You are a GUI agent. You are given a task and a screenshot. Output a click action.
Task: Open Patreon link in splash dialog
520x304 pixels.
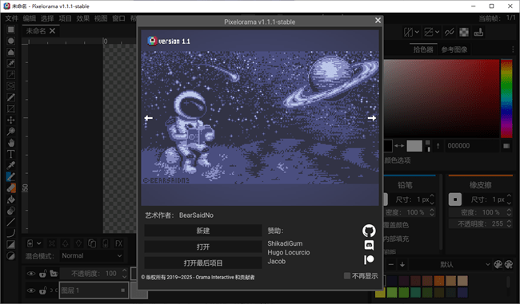369,259
